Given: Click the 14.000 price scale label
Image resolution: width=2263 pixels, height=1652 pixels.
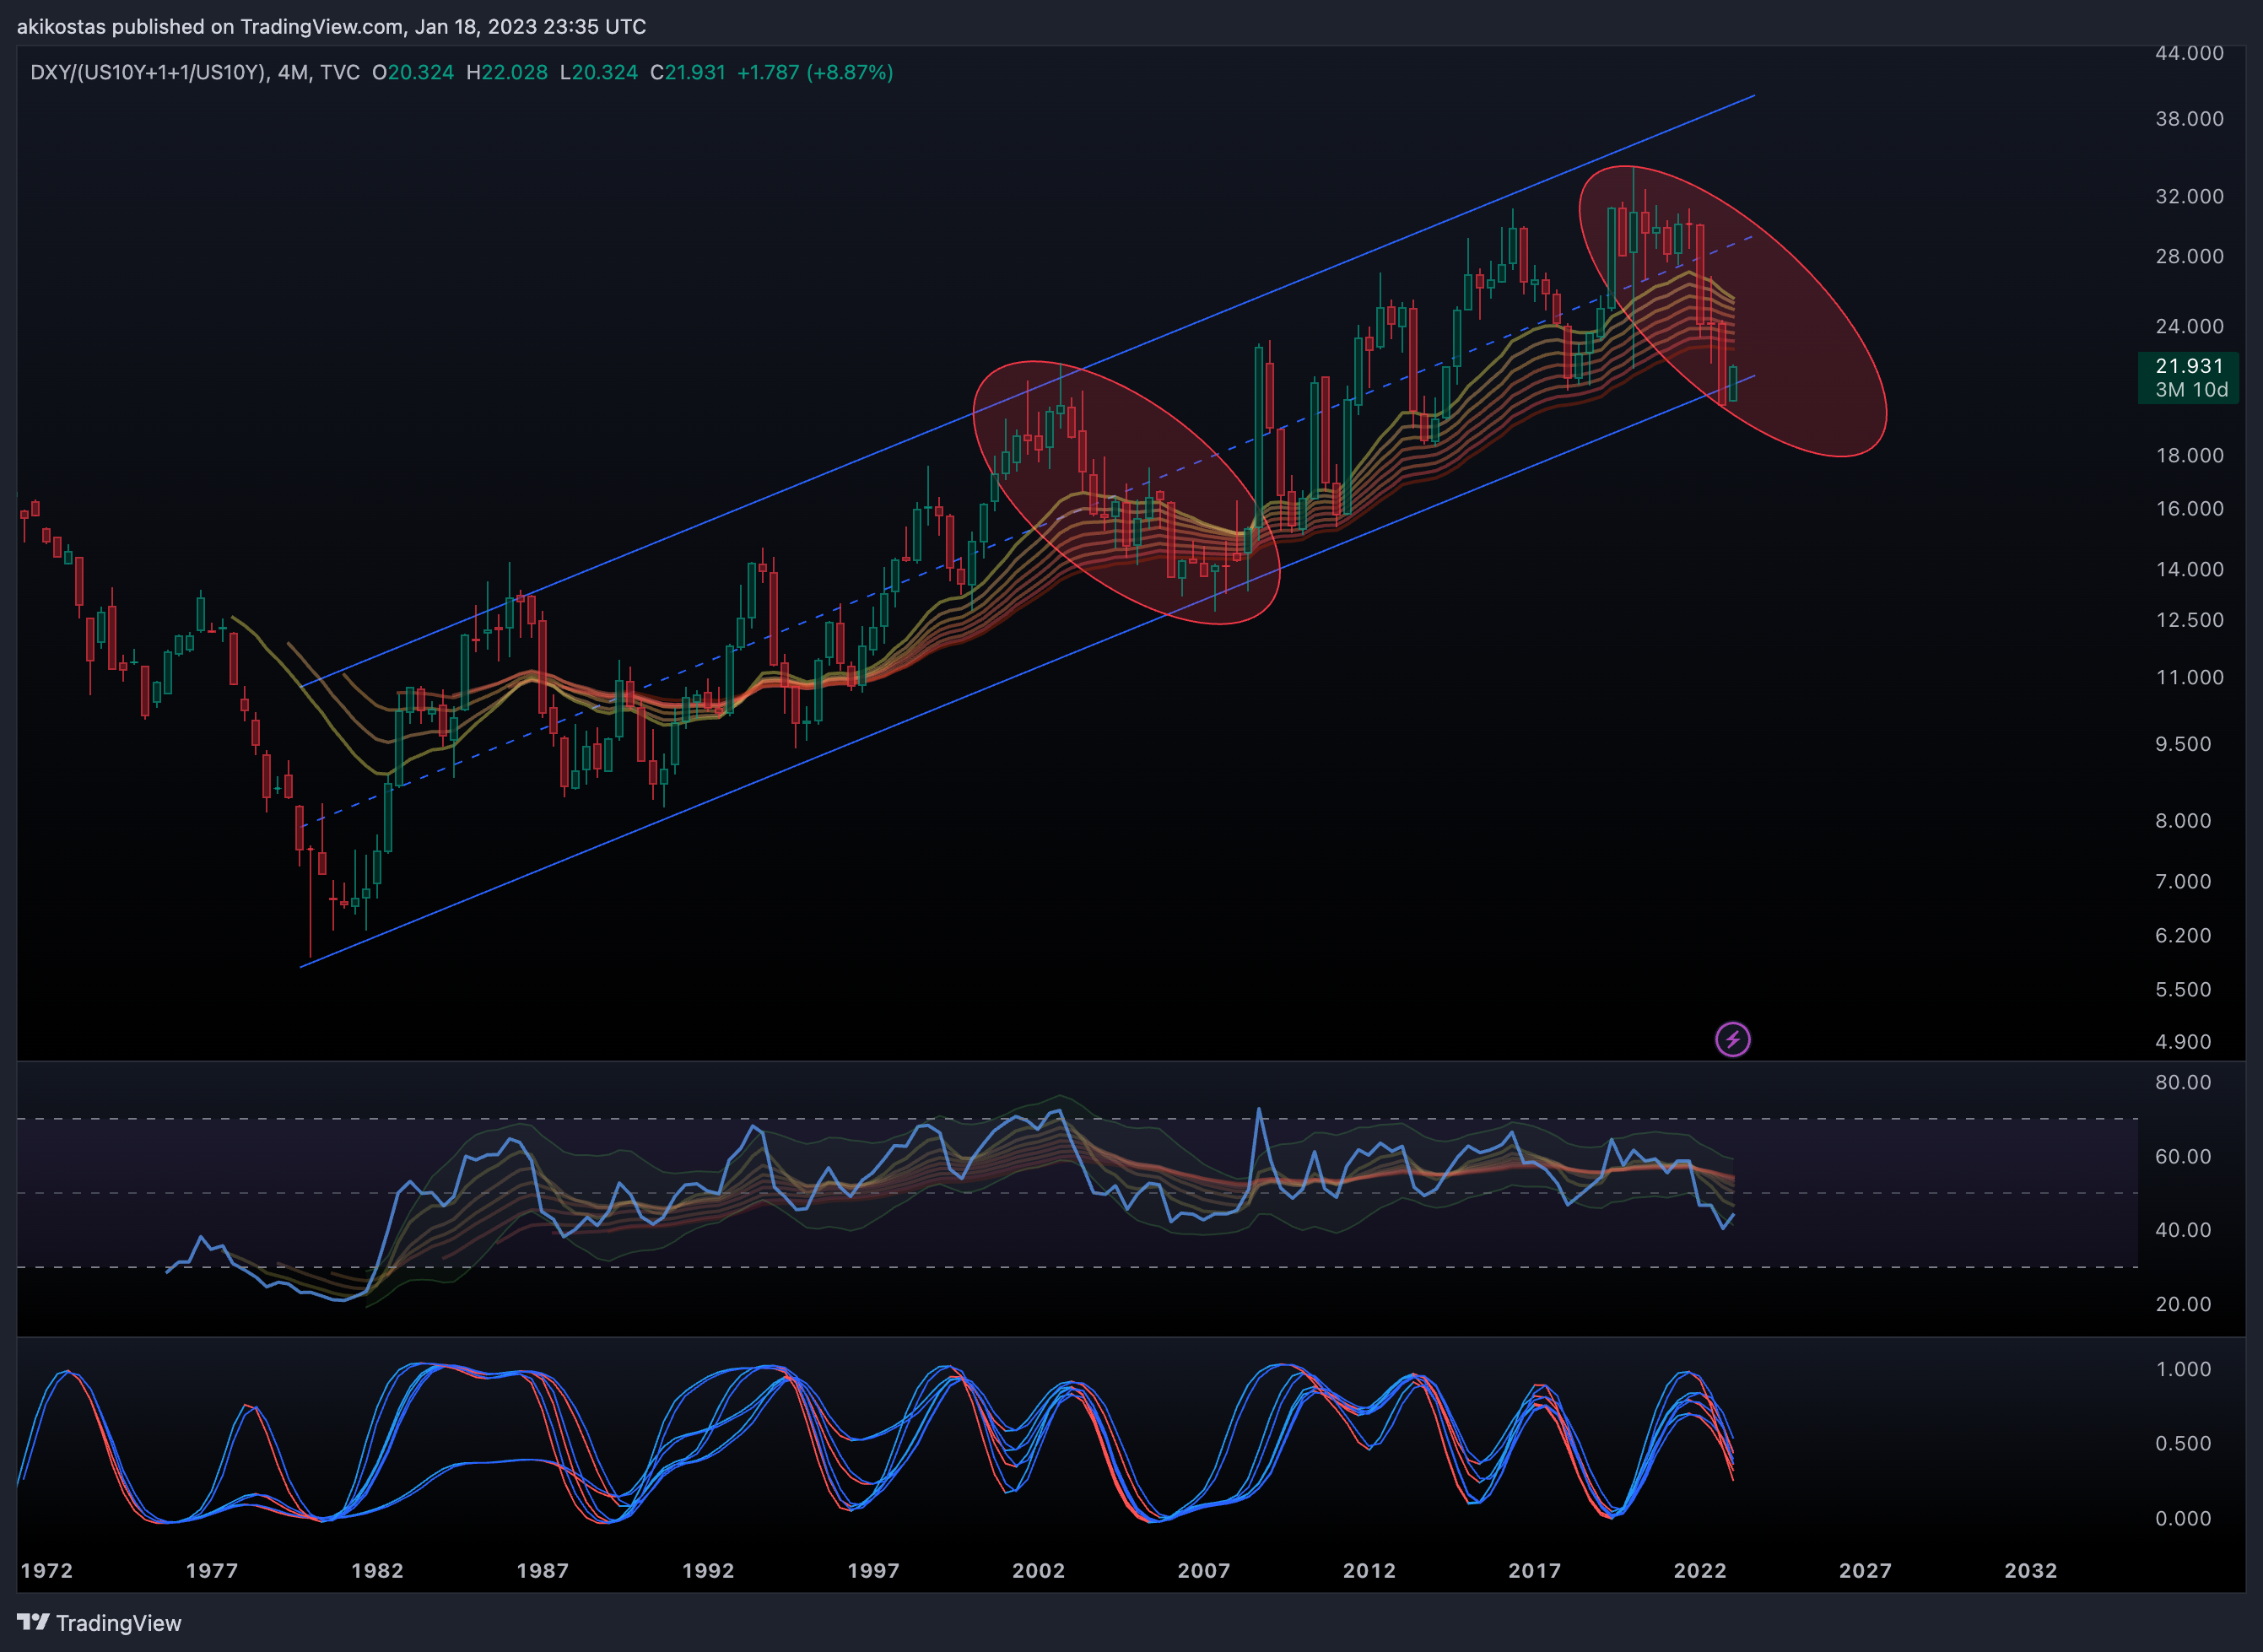Looking at the screenshot, I should (2189, 569).
